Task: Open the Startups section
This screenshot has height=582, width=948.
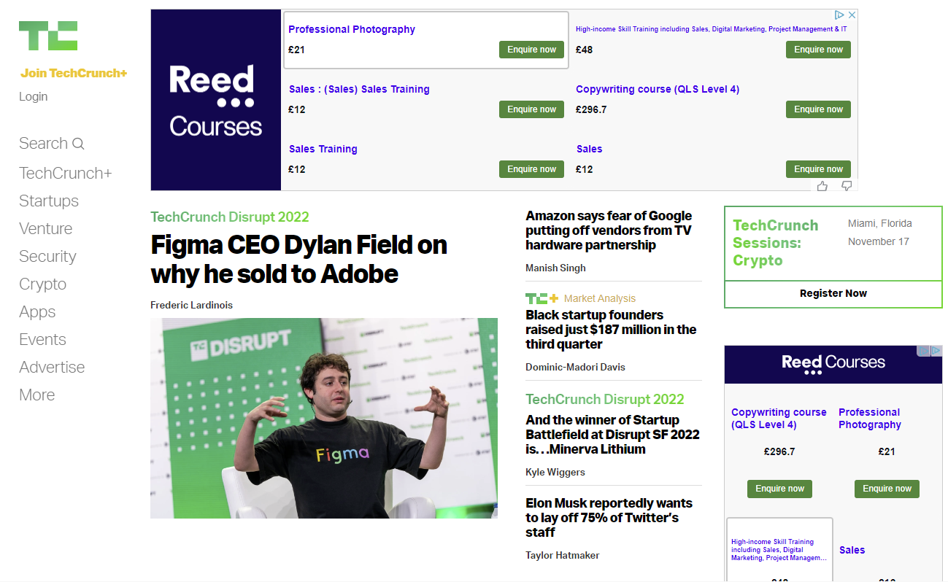Action: 49,201
